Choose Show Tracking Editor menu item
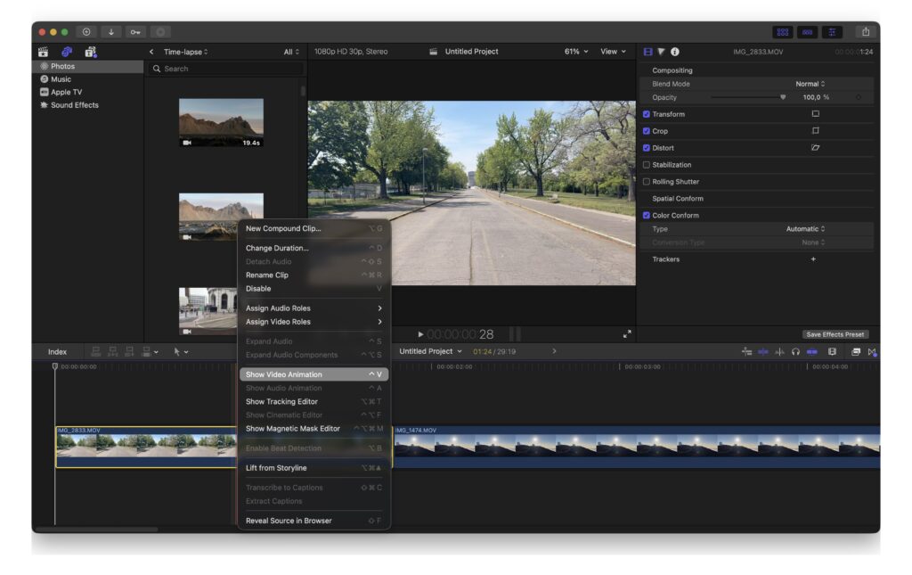912x575 pixels. point(314,401)
